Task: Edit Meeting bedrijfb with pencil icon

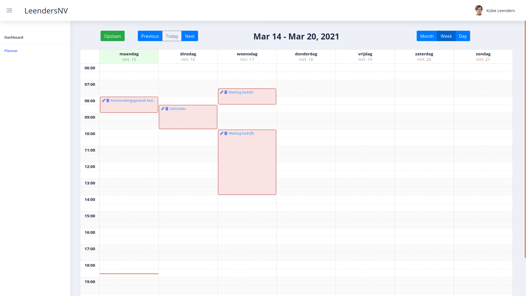Action: [222, 133]
